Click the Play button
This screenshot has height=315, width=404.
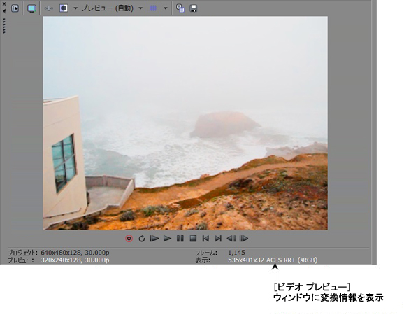pos(167,239)
